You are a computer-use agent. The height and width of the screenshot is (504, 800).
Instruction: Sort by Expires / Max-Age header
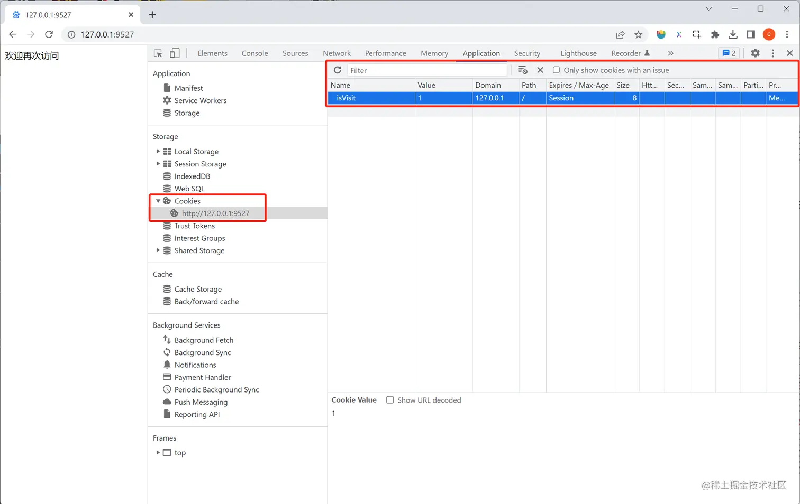click(580, 85)
